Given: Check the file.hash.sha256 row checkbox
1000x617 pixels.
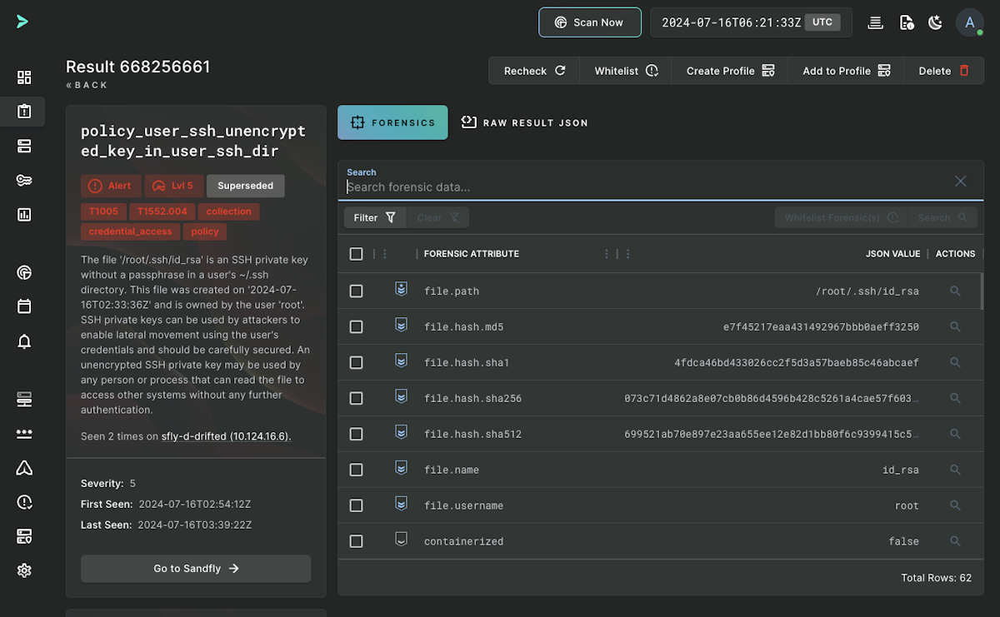Looking at the screenshot, I should click(x=356, y=398).
